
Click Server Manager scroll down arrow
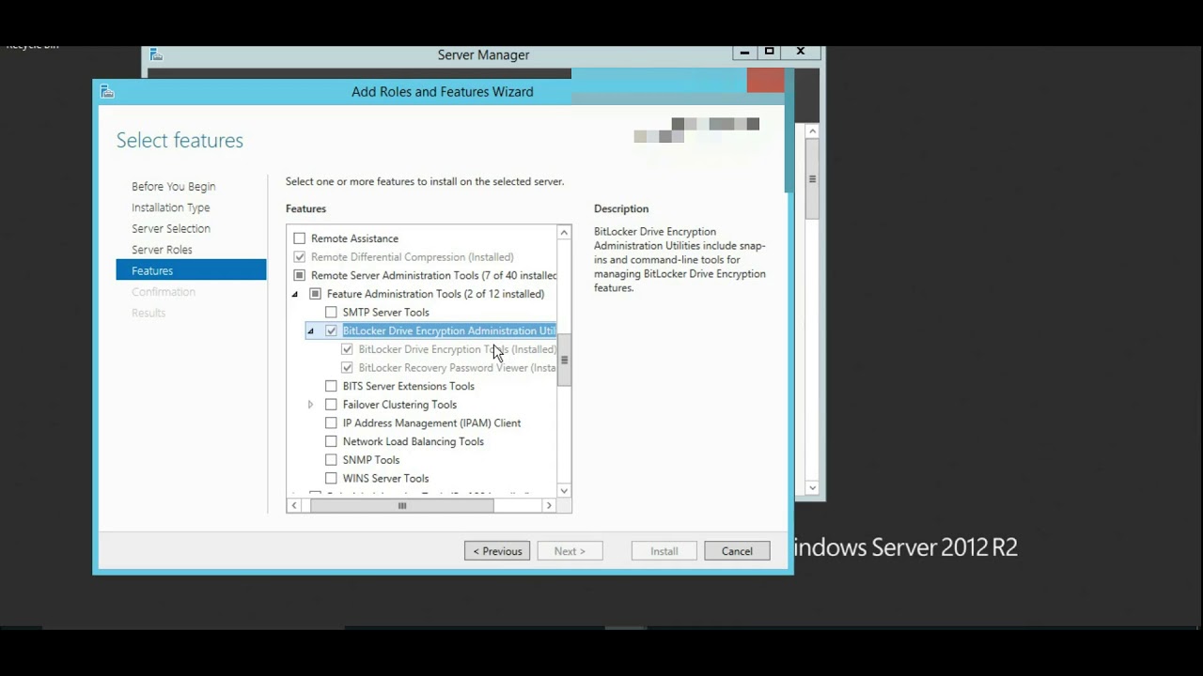pyautogui.click(x=813, y=487)
